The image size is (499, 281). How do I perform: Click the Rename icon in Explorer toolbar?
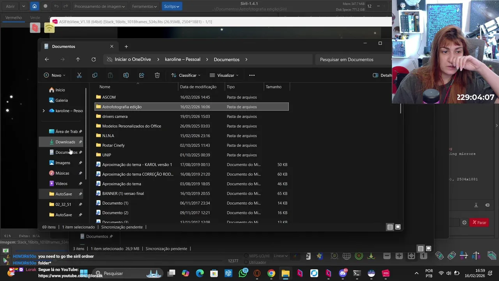click(x=126, y=75)
